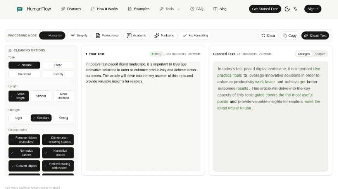Click the Academic quote bubble icon

(129, 36)
